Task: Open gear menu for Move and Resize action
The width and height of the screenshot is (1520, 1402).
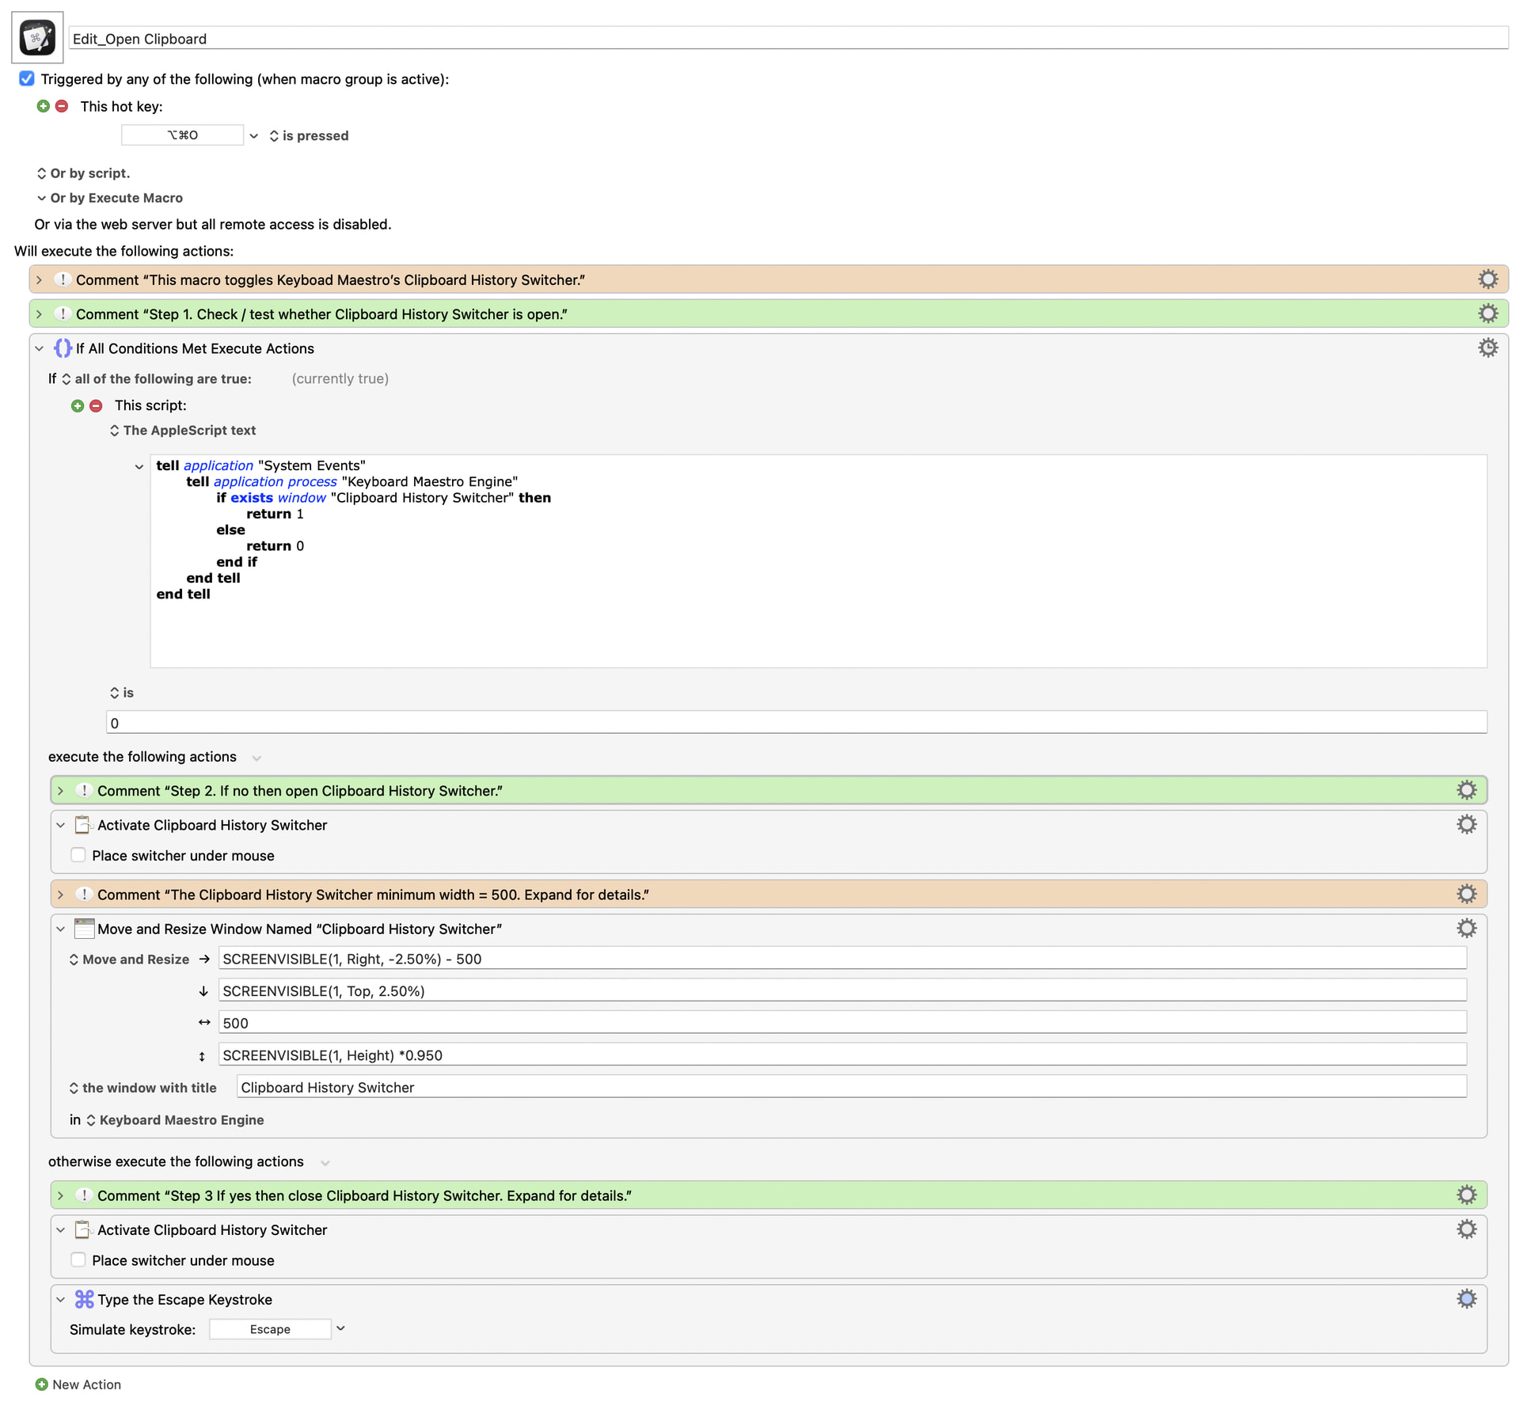Action: pos(1466,929)
